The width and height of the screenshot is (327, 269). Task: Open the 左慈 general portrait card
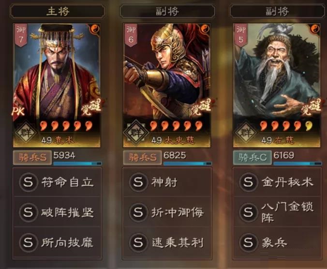tap(277, 86)
